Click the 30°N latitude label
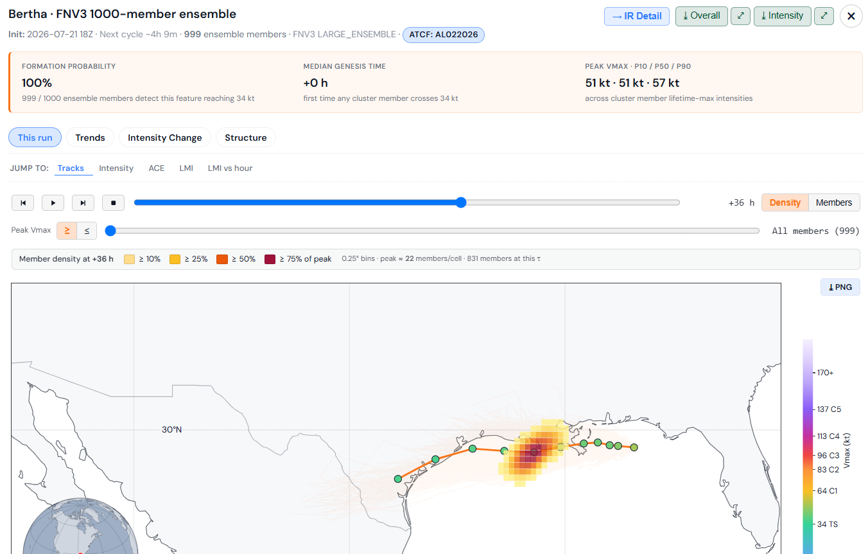Viewport: 868px width, 554px height. tap(171, 429)
